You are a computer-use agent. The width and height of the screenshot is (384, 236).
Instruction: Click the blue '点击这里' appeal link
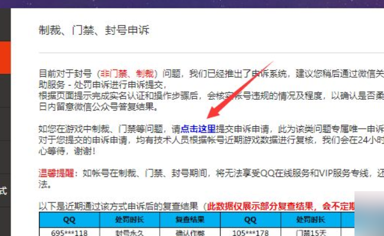198,129
